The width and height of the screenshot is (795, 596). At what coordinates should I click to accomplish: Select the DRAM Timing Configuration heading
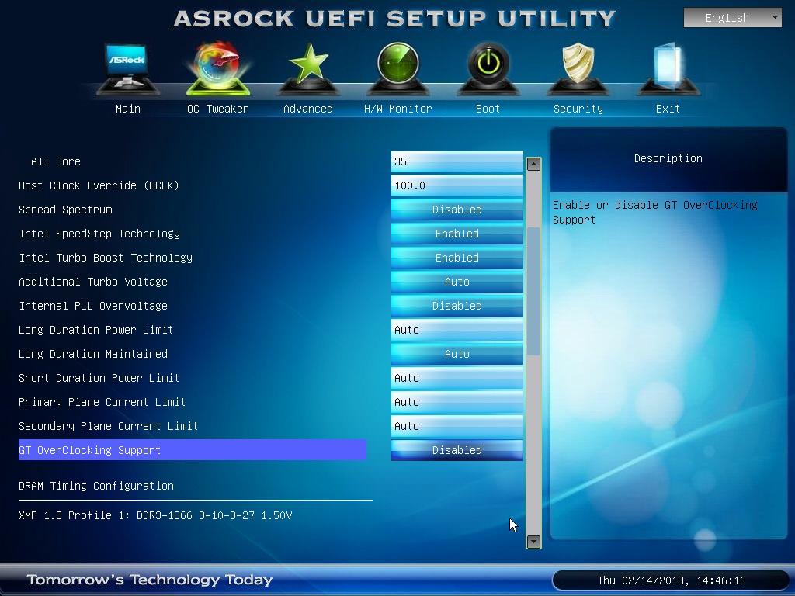[95, 486]
